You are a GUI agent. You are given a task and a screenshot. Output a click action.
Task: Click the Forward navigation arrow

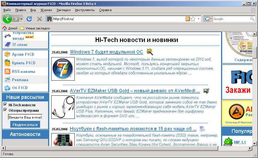[16, 19]
